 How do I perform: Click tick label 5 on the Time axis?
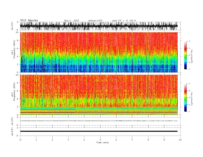point(100,140)
